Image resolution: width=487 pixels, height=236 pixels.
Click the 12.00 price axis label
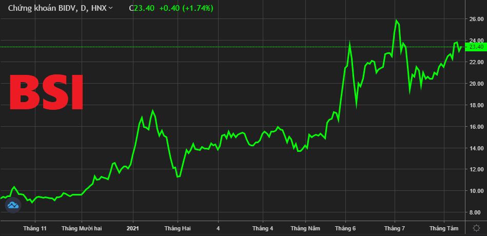(476, 169)
